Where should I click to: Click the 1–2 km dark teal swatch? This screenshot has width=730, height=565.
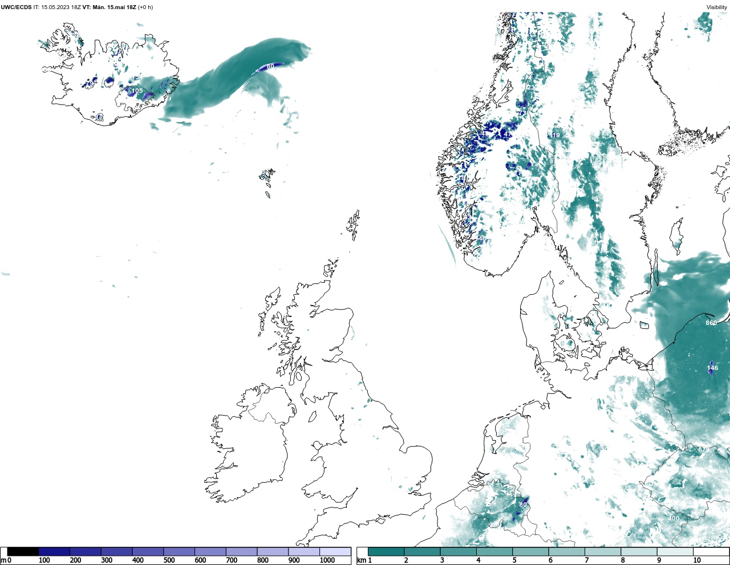click(386, 551)
